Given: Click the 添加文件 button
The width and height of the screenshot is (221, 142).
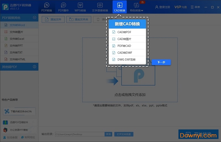Looking at the screenshot, I should coord(53,19).
